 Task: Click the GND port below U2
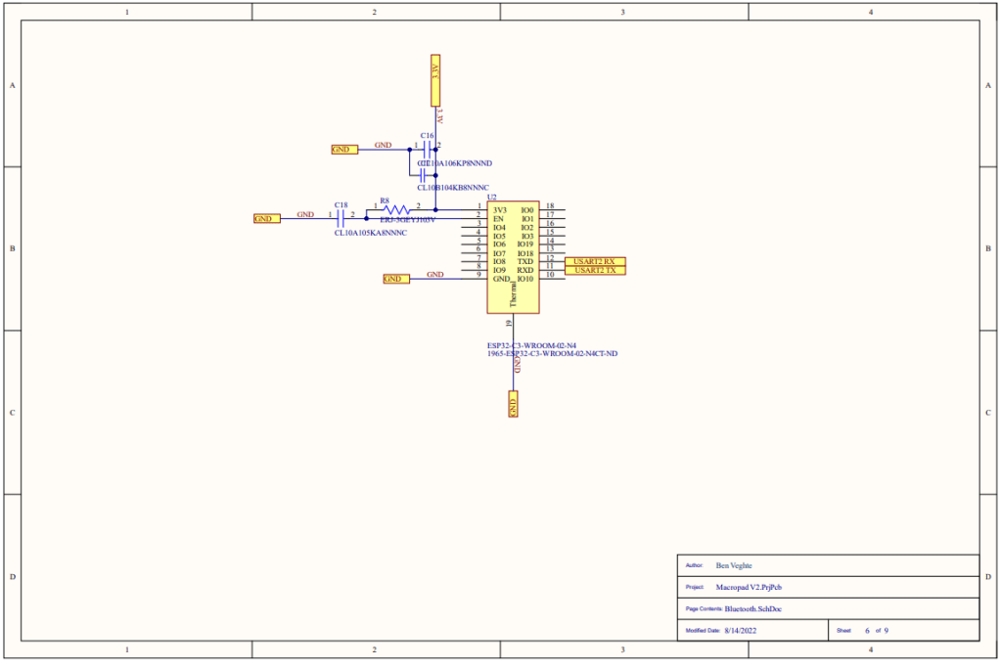512,404
